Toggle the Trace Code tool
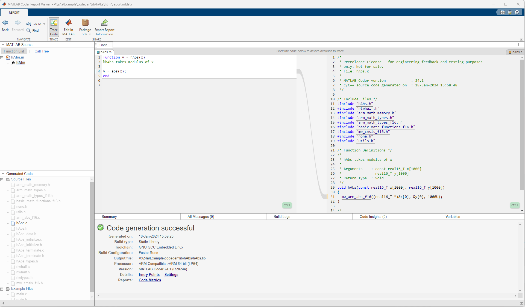 [54, 27]
